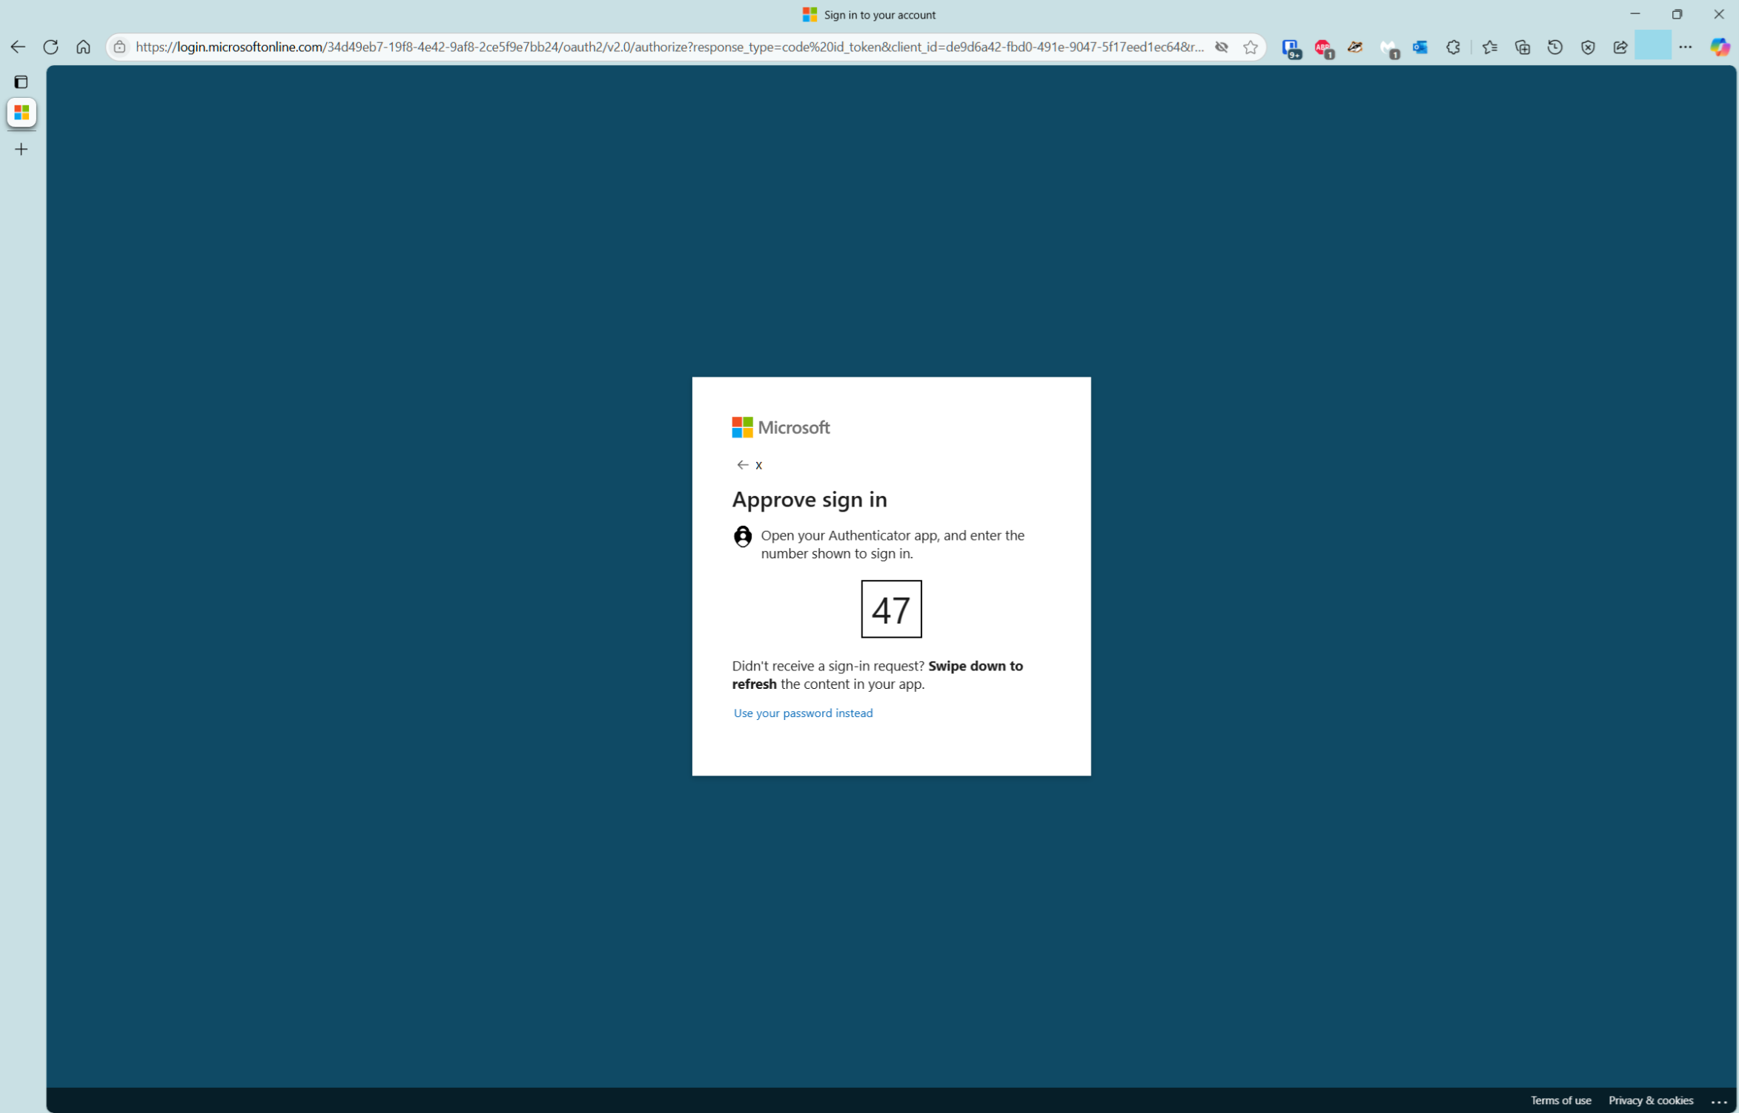Open the Extensions puzzle menu

pos(1453,47)
